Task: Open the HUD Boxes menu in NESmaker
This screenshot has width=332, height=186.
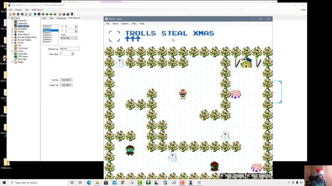Action: (37, 10)
